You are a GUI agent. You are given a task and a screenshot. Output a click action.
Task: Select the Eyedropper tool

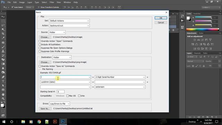coord(3,38)
